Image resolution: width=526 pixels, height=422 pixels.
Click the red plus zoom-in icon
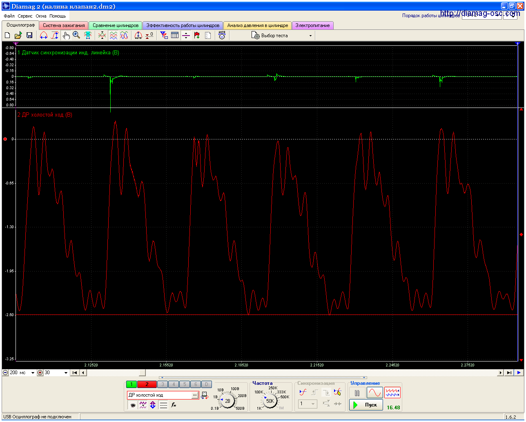pos(40,373)
